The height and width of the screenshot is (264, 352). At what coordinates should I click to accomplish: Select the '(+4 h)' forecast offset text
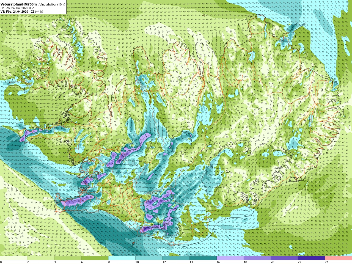[39, 12]
